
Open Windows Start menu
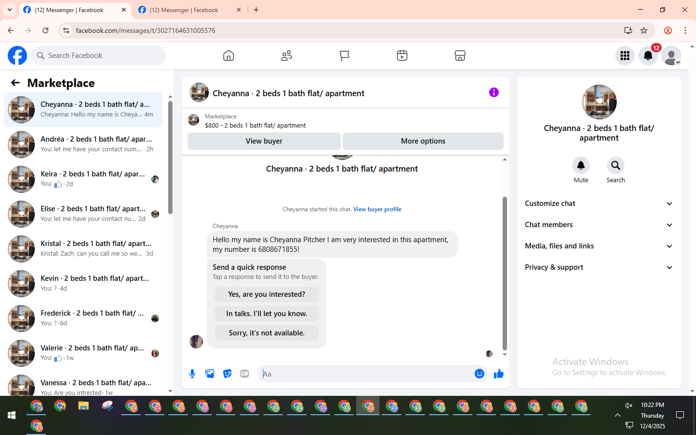12,415
